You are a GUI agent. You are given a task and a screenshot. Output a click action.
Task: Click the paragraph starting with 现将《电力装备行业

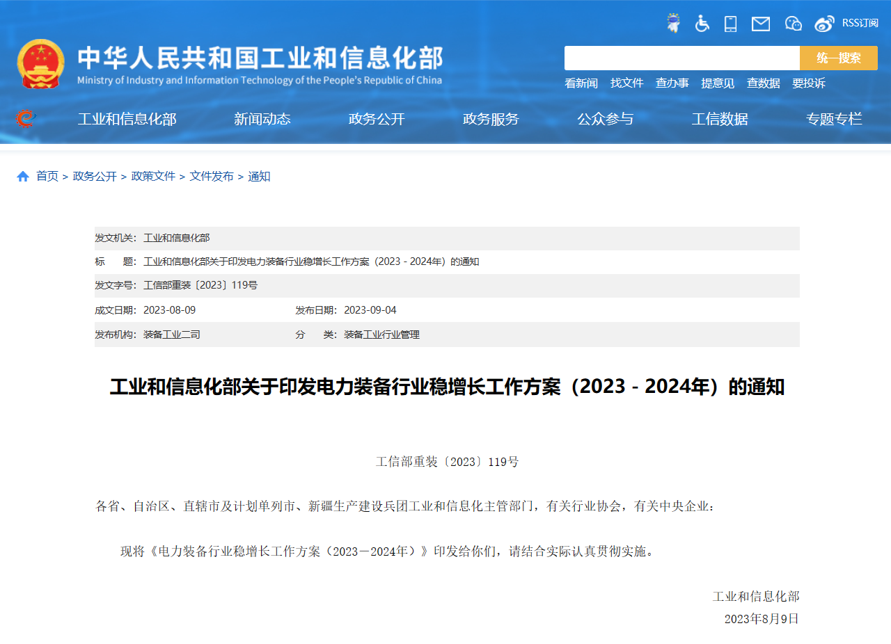387,552
